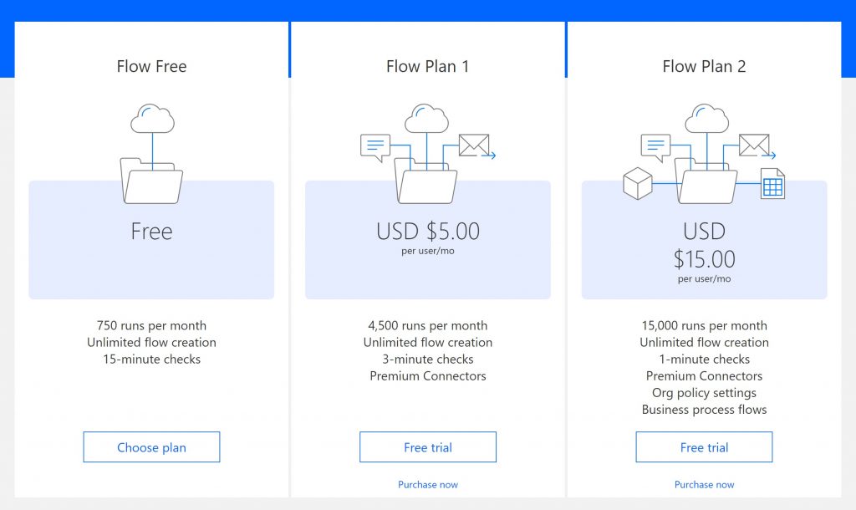The height and width of the screenshot is (510, 856).
Task: Select the Flow Plan 1 header
Action: point(427,65)
